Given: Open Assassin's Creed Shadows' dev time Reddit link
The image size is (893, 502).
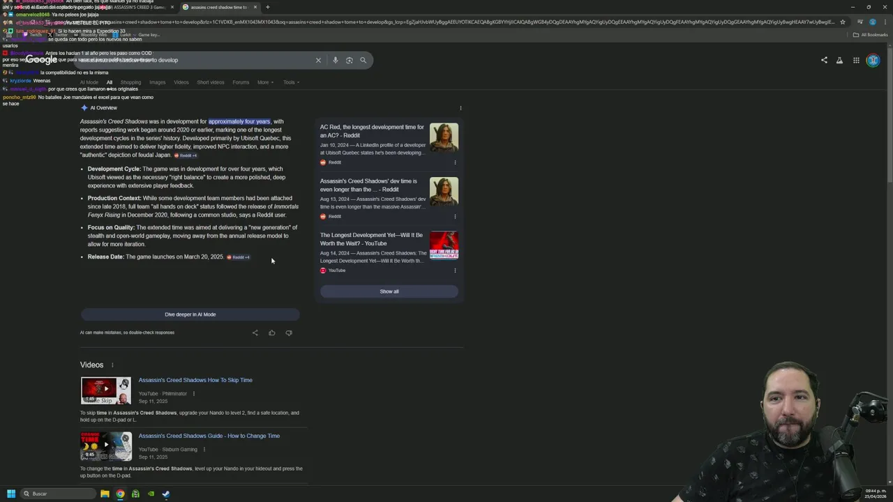Looking at the screenshot, I should (x=368, y=185).
